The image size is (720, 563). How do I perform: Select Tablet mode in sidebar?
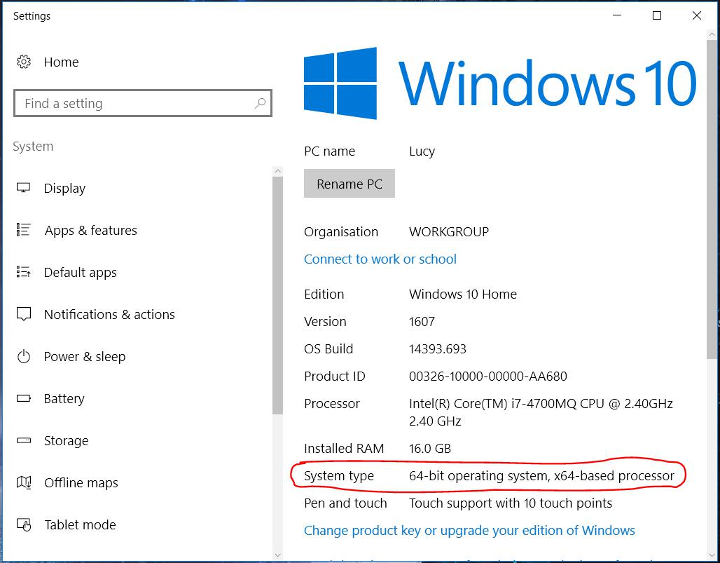pyautogui.click(x=81, y=525)
